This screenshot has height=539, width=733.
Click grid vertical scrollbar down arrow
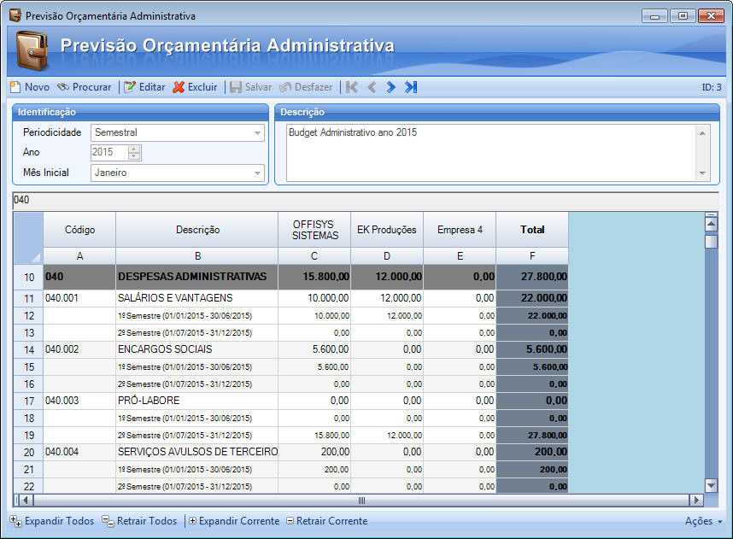[711, 485]
